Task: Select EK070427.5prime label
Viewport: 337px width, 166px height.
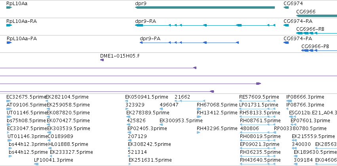Action: 68,121
